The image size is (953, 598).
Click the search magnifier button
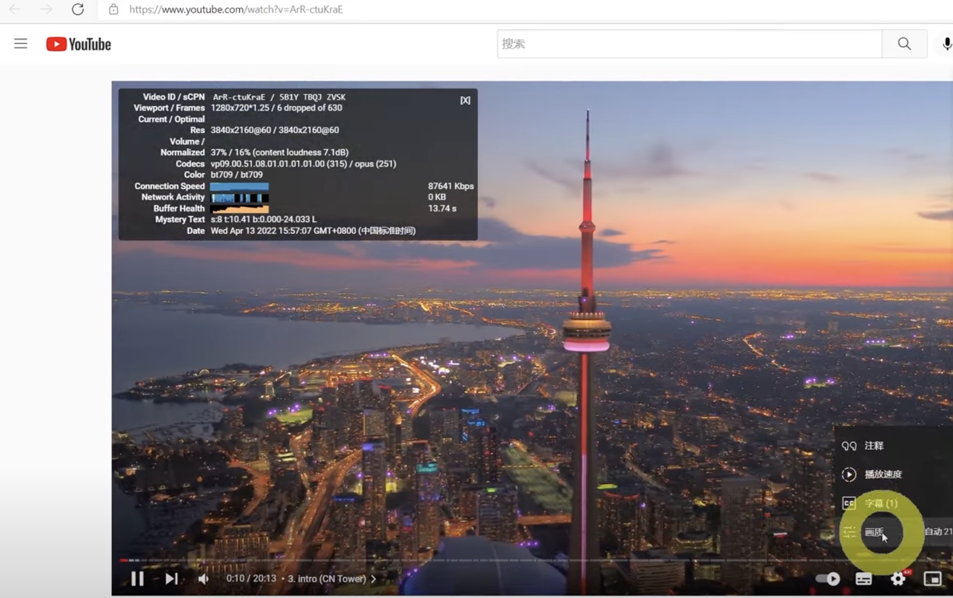[x=904, y=44]
